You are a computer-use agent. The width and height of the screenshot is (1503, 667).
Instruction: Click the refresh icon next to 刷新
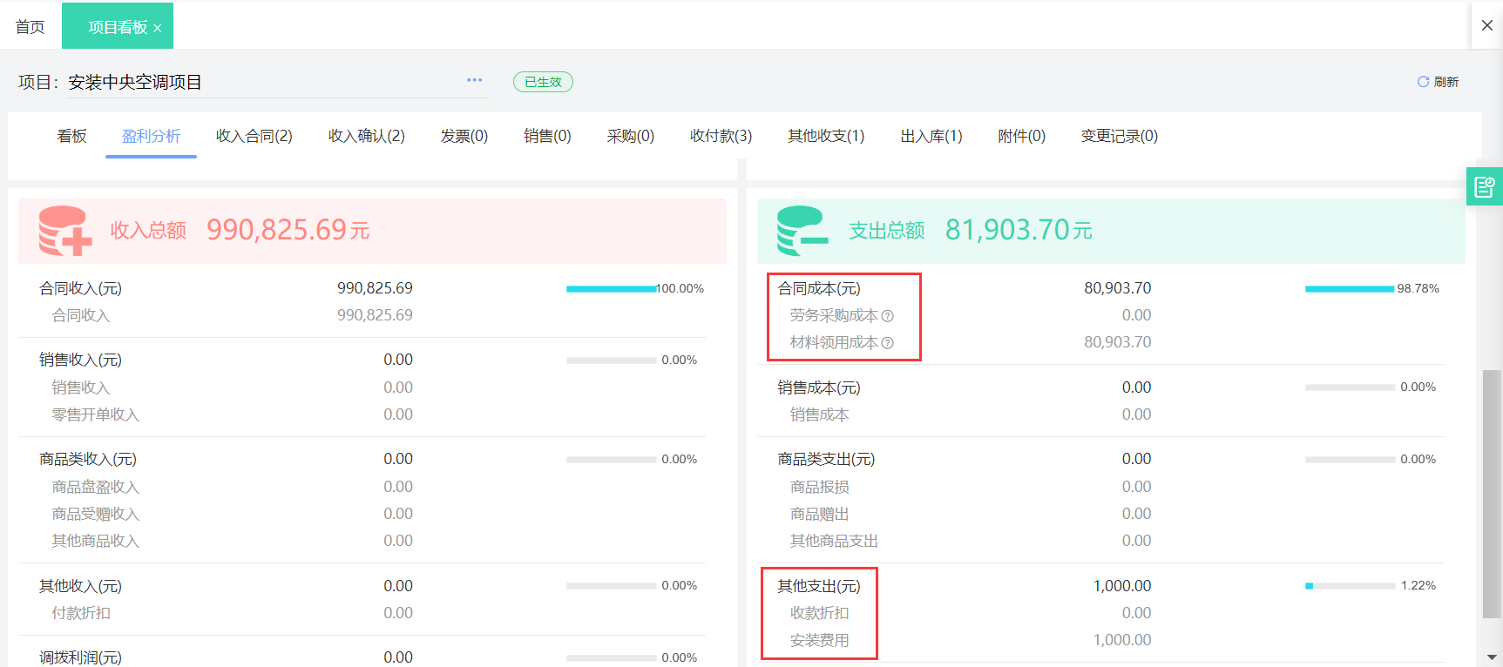pyautogui.click(x=1423, y=82)
